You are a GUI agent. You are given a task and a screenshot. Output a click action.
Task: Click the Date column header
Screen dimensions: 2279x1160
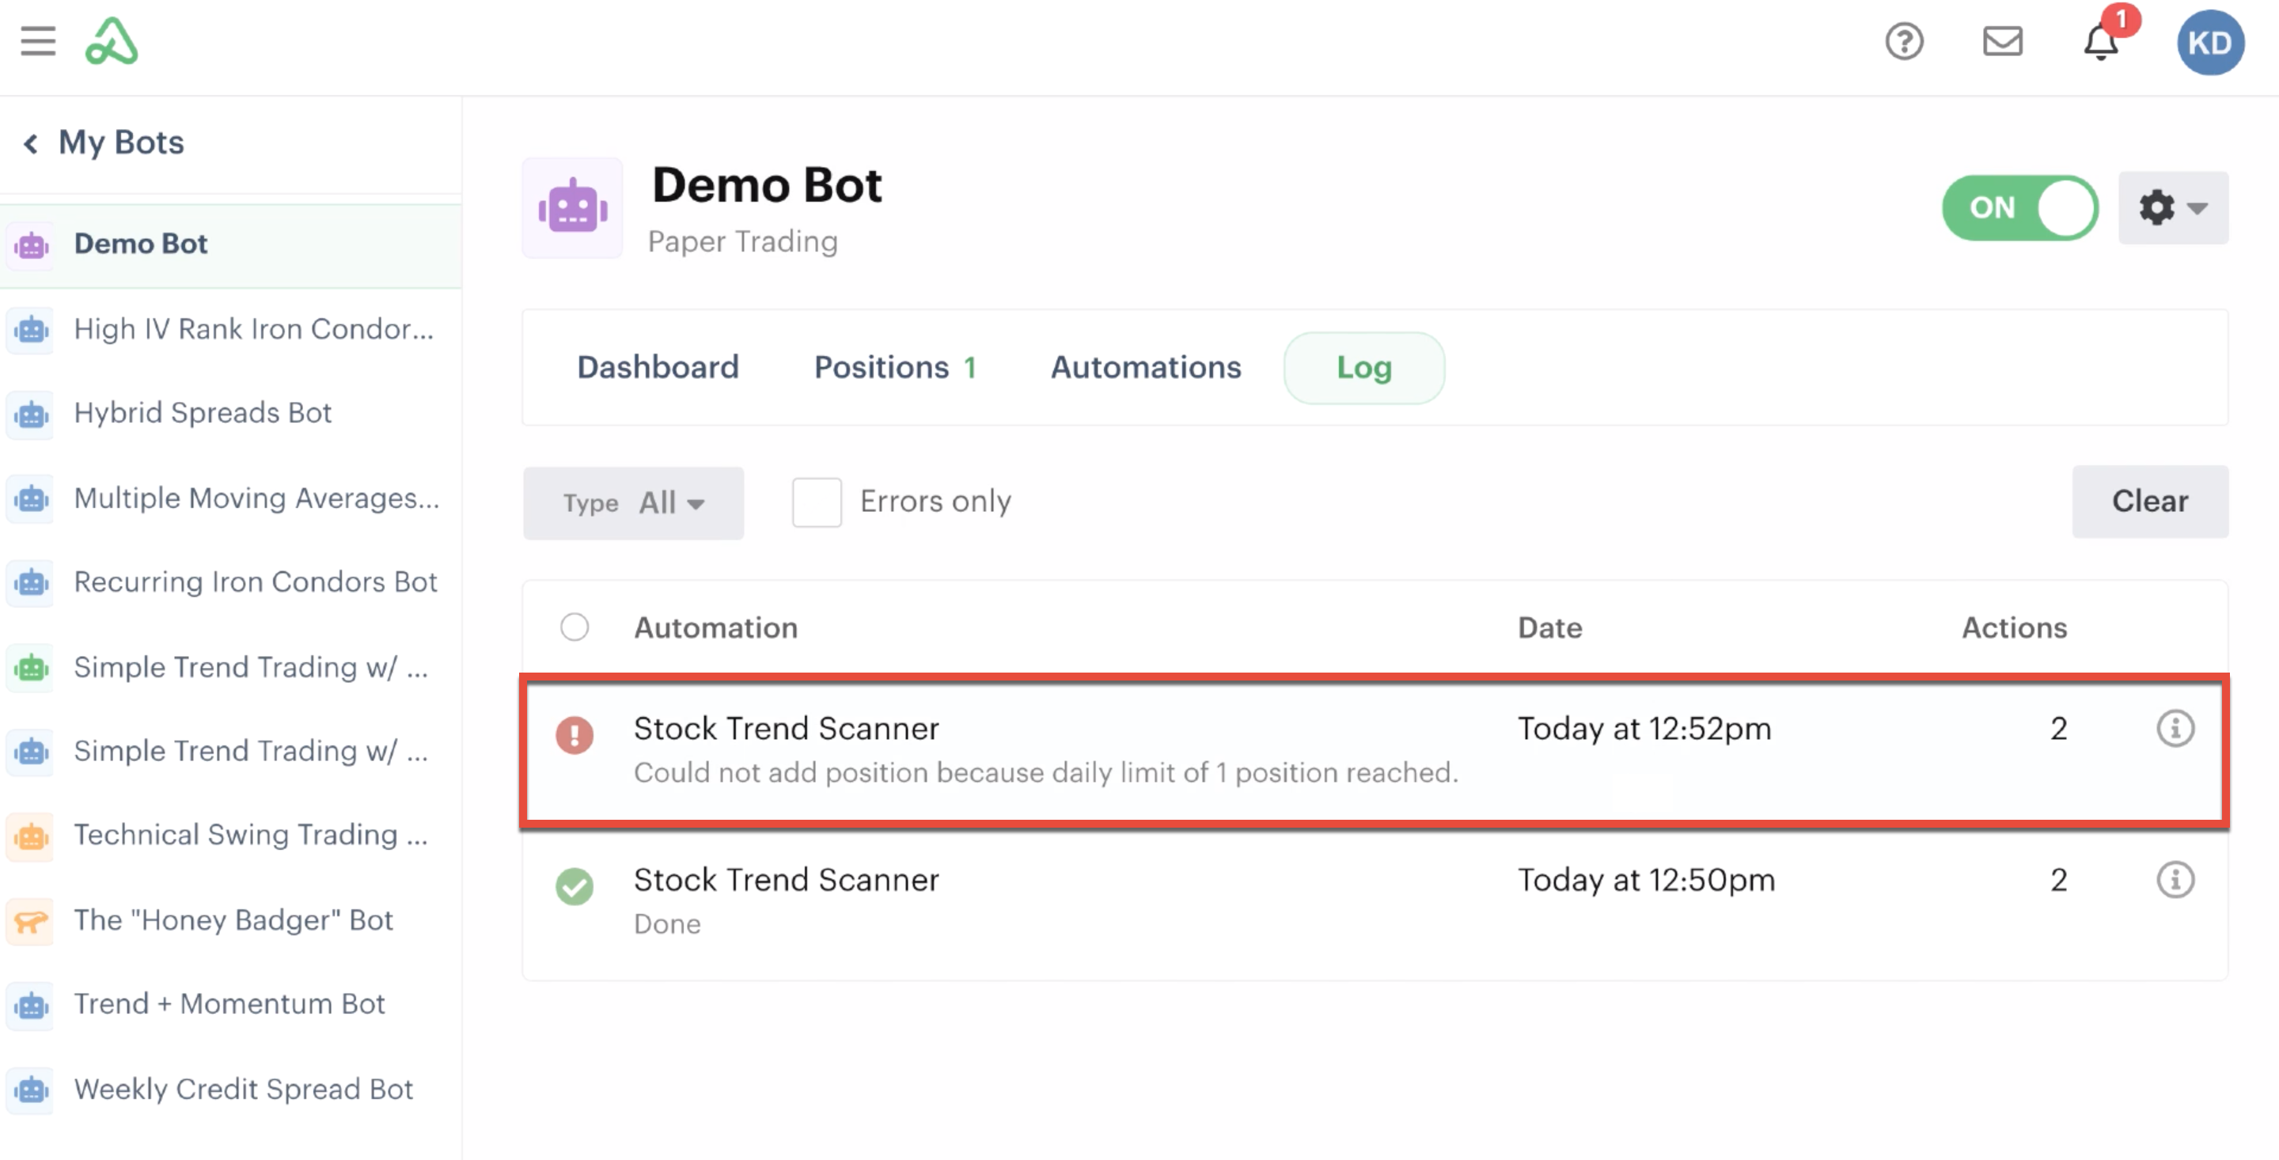tap(1550, 628)
